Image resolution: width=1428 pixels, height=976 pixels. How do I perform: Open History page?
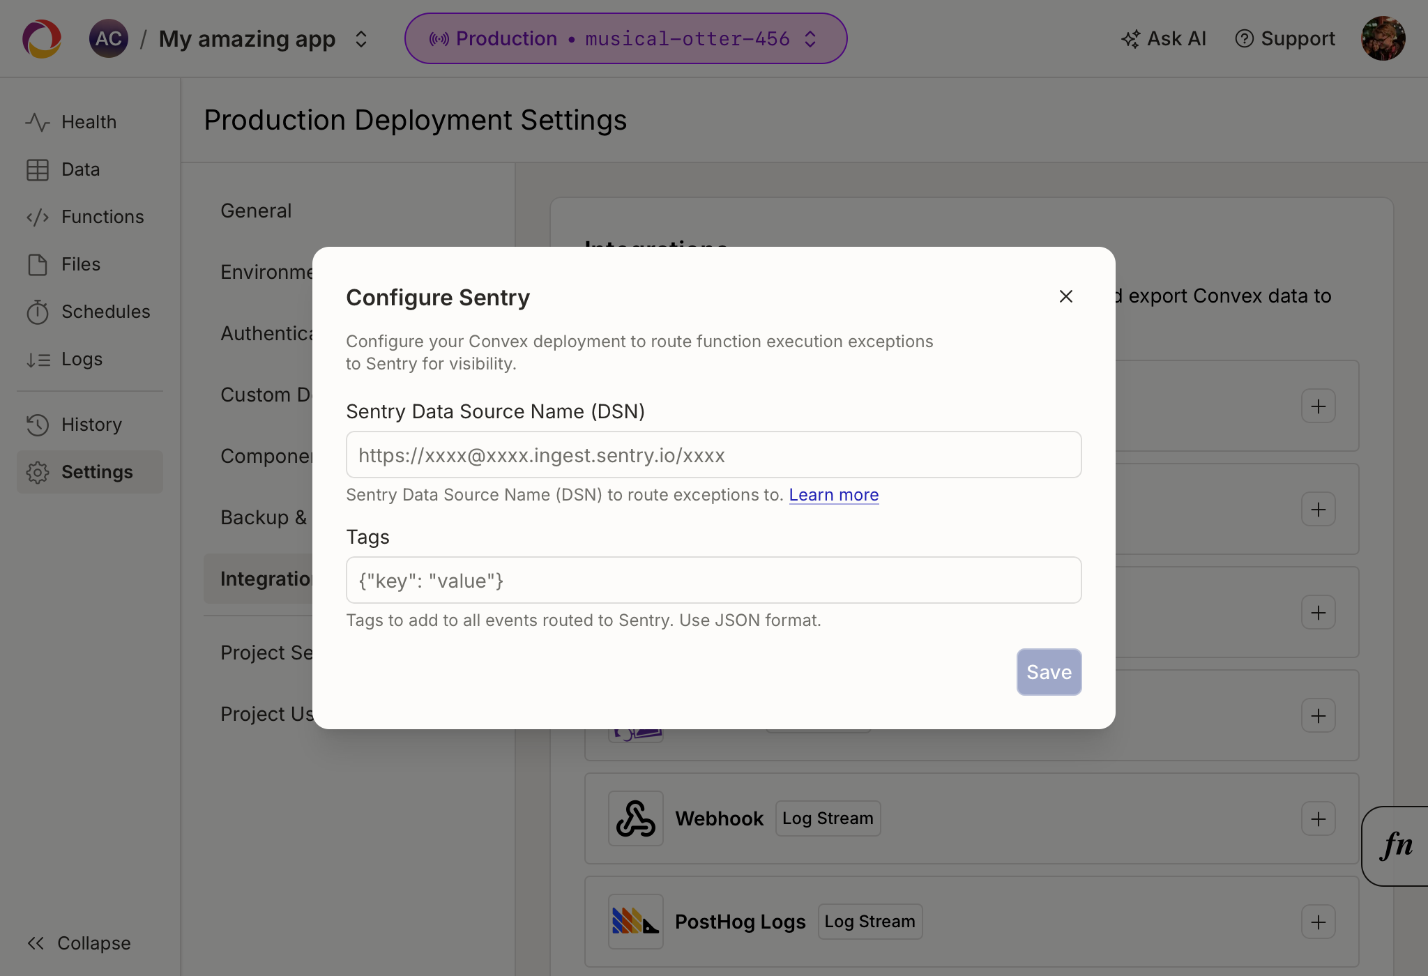[x=90, y=425]
